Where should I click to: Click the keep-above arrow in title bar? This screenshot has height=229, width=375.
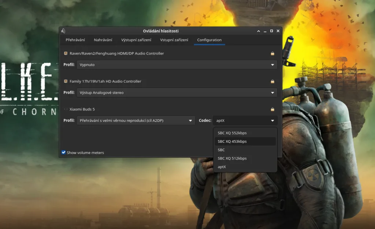(x=259, y=31)
